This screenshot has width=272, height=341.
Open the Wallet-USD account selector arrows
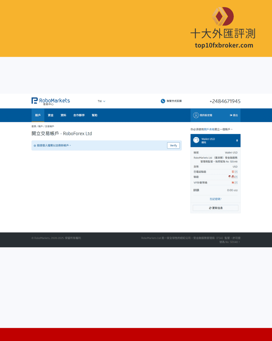pyautogui.click(x=237, y=140)
